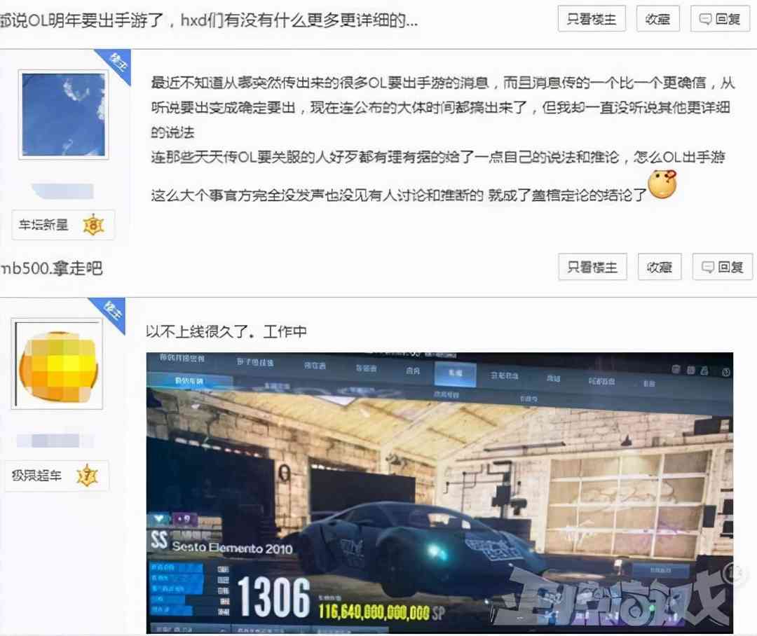This screenshot has width=757, height=636.
Task: Click 回复 in the mb500 thread
Action: pos(722,267)
